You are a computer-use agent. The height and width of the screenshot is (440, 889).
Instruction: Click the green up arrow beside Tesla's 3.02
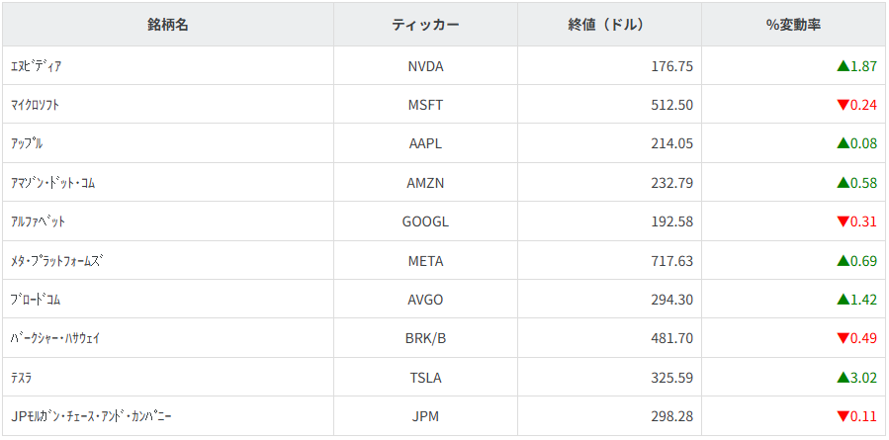pyautogui.click(x=843, y=378)
